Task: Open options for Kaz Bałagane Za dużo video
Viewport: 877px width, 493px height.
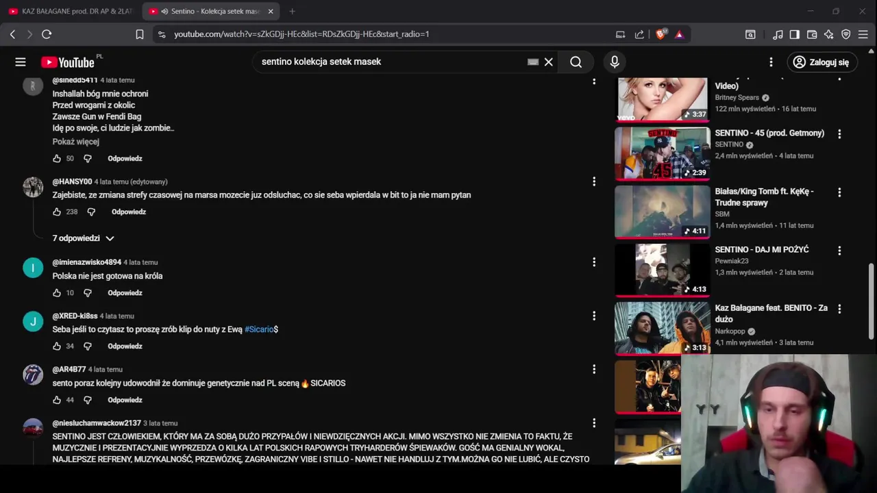Action: (x=839, y=309)
